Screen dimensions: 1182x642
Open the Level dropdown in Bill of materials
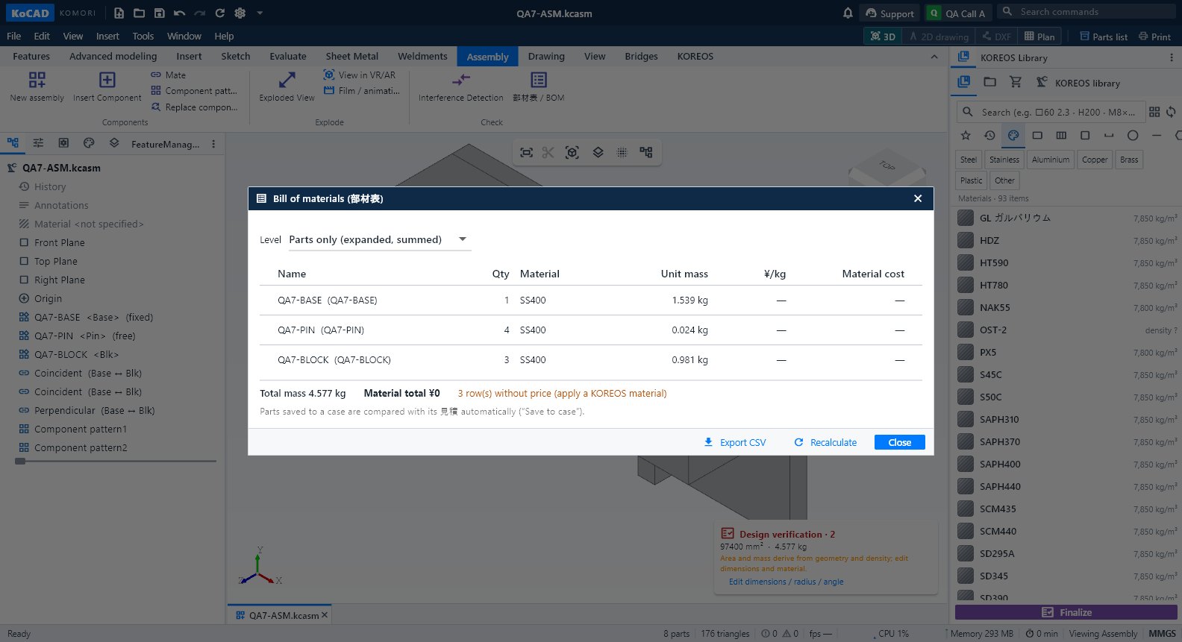tap(380, 239)
